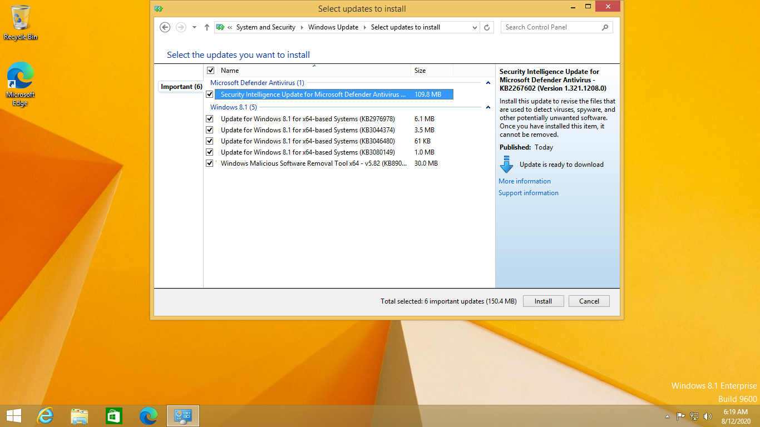760x427 pixels.
Task: Open the More information link
Action: (x=525, y=181)
